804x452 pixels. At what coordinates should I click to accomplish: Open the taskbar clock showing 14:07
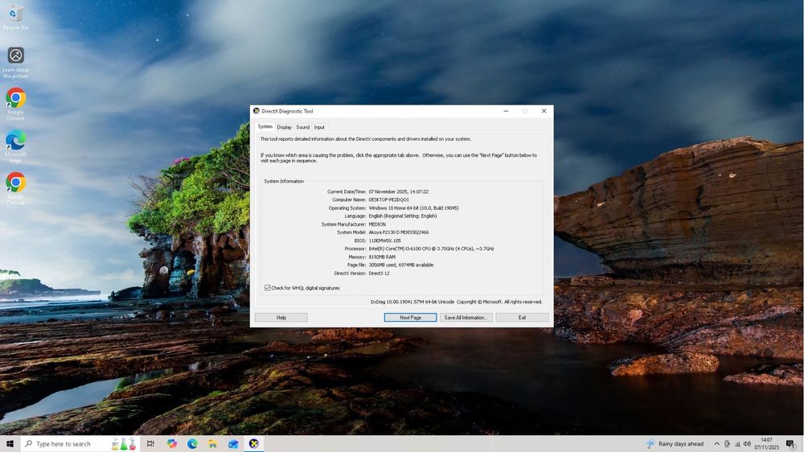[766, 444]
